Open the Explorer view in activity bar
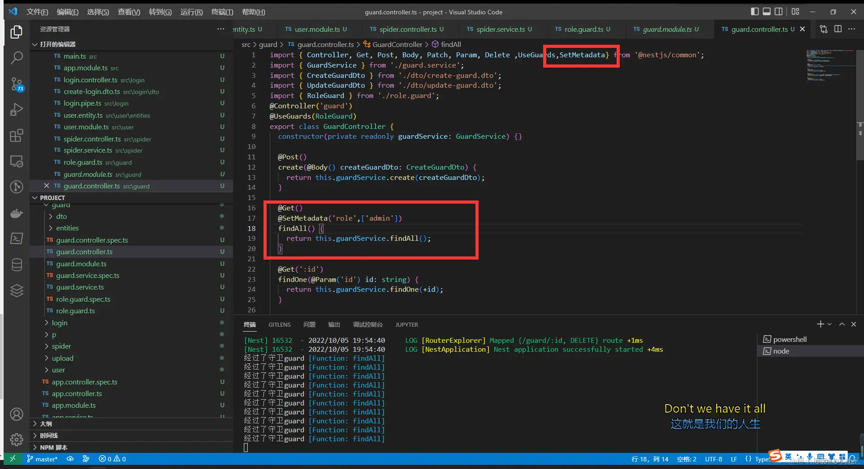The height and width of the screenshot is (469, 864). (x=17, y=32)
